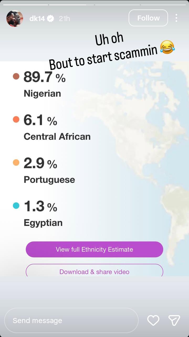
Task: Select the teal Egyptian color dot
Action: [16, 205]
